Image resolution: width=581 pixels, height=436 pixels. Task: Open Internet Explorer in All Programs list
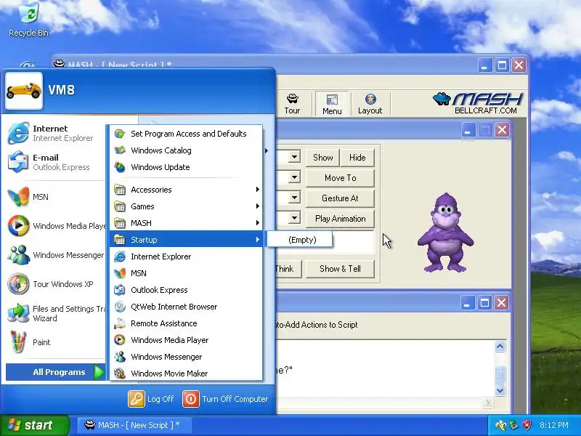point(186,257)
